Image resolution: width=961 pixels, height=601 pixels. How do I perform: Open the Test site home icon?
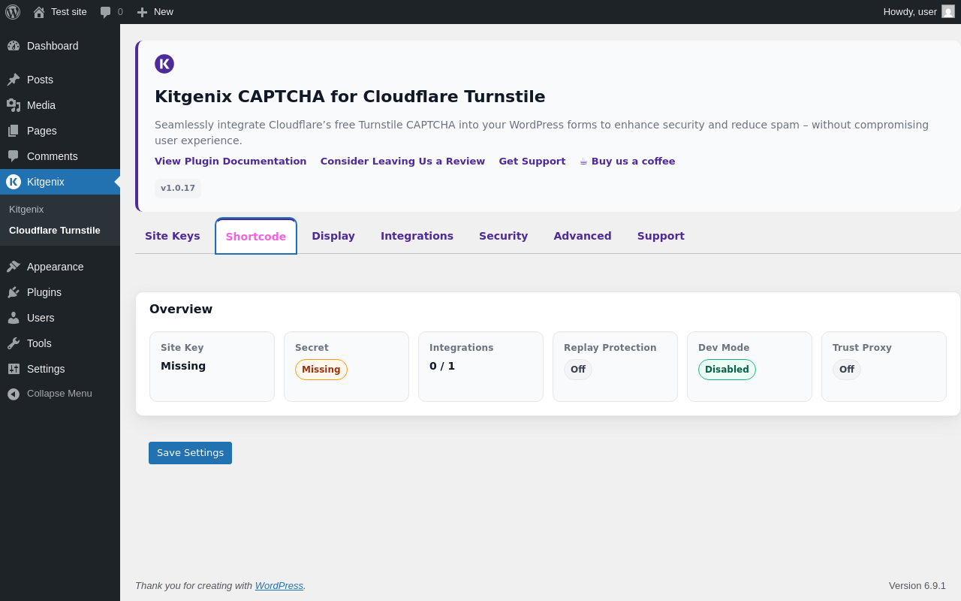coord(39,12)
